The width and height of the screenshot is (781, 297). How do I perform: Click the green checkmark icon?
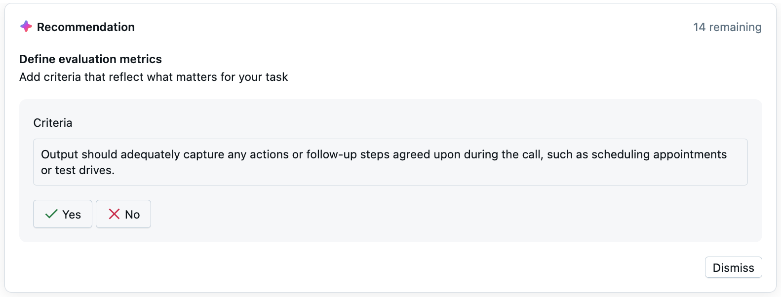tap(51, 214)
